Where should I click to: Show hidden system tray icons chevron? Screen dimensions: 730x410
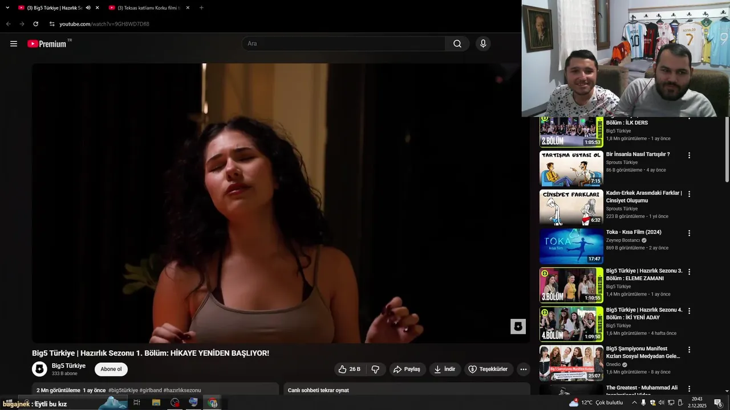coord(634,403)
